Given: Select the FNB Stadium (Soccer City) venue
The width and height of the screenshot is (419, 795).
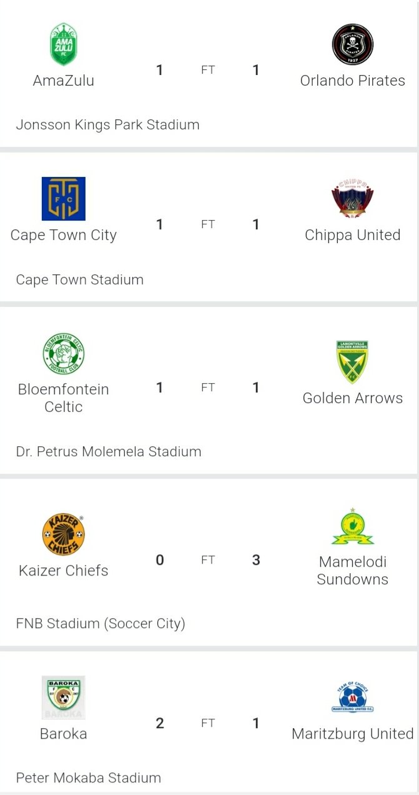Looking at the screenshot, I should (101, 623).
